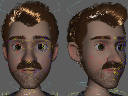Select large red cheek circle in front view
The image size is (128, 96).
tap(15, 62)
